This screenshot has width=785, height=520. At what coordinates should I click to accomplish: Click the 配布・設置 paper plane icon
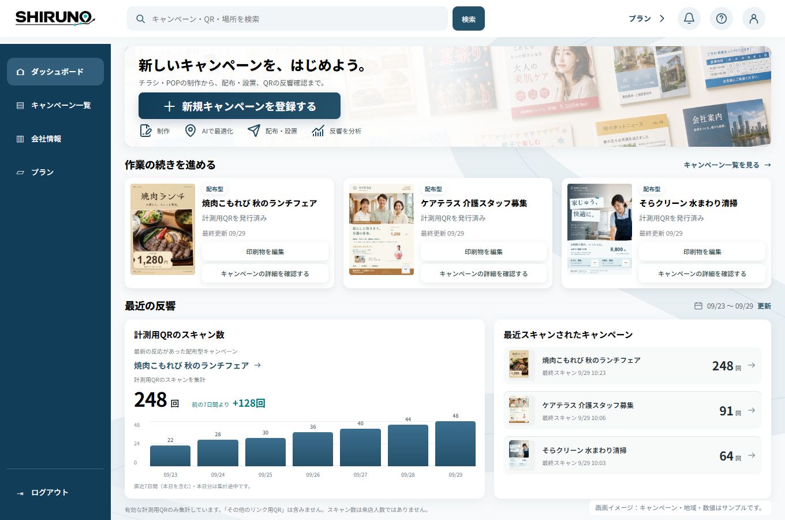(x=253, y=131)
